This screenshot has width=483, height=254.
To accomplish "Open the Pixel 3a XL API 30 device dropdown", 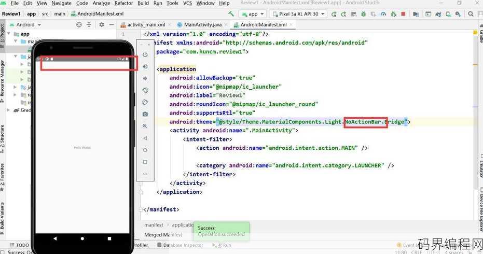I will [x=298, y=14].
